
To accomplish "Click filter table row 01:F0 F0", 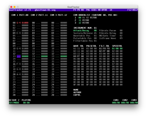I will tap(104, 48).
